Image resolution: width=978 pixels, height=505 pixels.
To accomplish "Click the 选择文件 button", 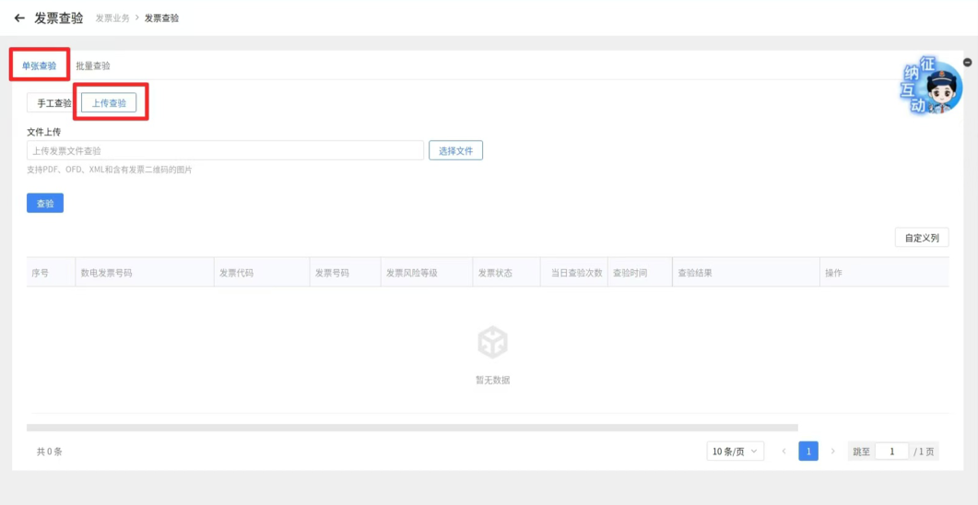I will click(x=456, y=150).
